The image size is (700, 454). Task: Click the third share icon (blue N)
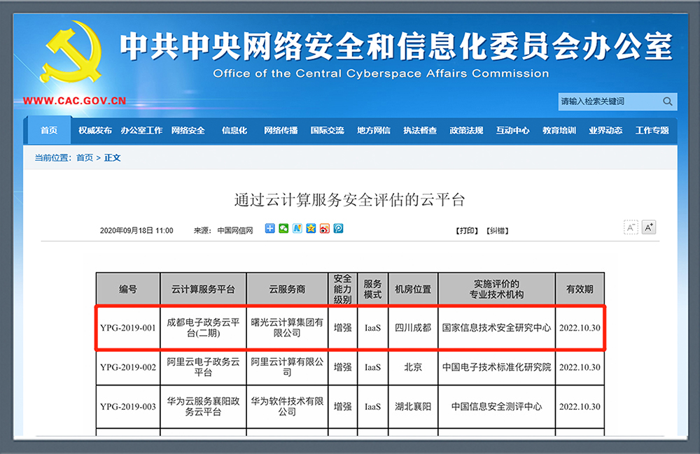click(x=297, y=229)
